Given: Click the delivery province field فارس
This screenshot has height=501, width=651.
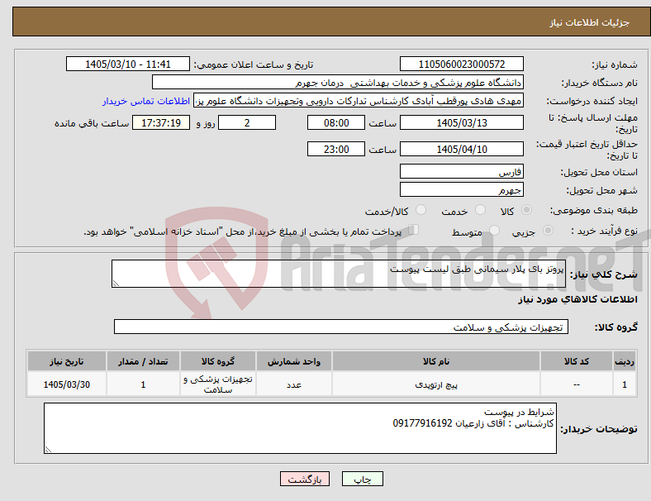Looking at the screenshot, I should 462,171.
